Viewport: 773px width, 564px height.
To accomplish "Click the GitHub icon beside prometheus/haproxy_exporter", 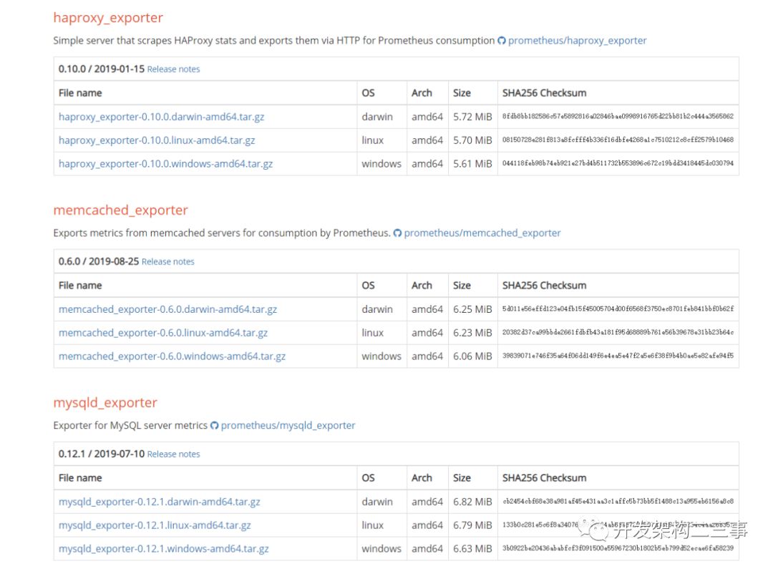I will tap(502, 41).
